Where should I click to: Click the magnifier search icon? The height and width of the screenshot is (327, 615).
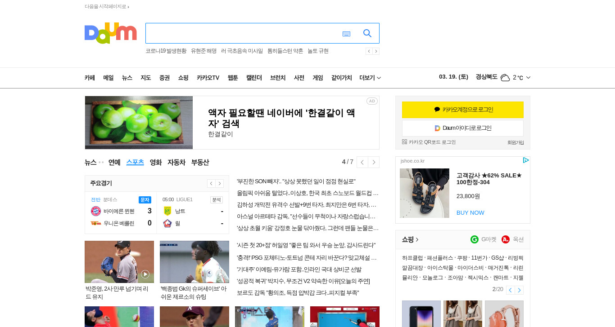click(x=367, y=33)
